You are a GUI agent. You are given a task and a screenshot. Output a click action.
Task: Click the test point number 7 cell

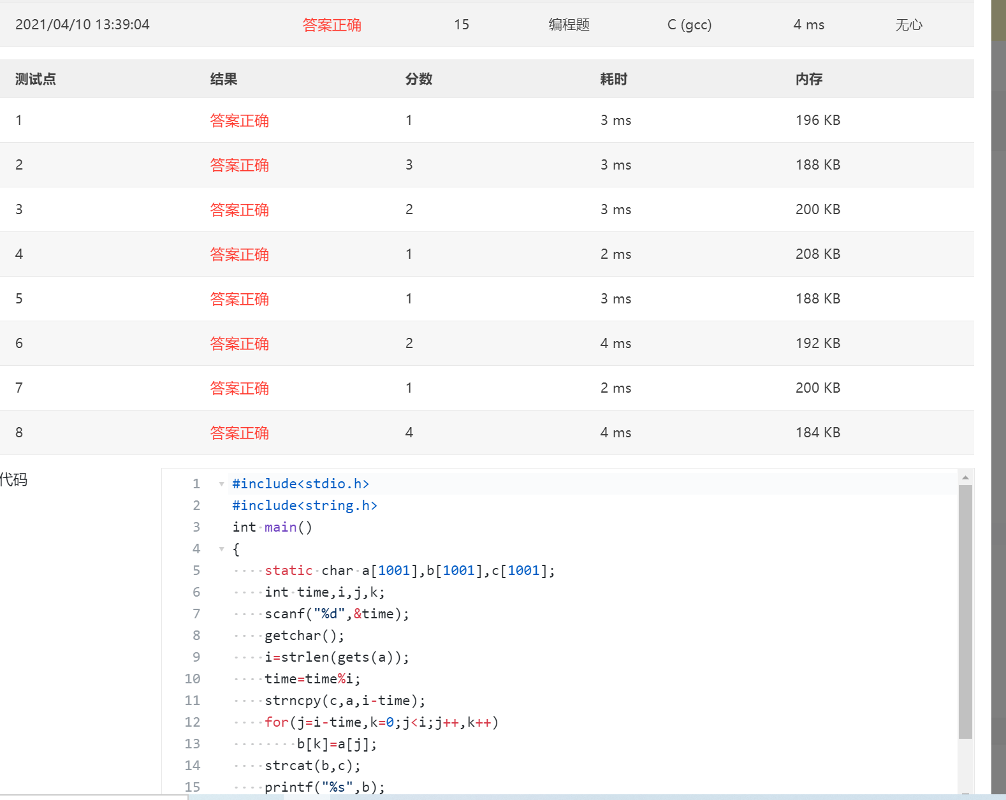(19, 388)
